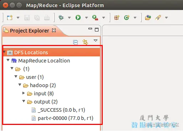
Task: Click the output folder icon
Action: pos(30,102)
